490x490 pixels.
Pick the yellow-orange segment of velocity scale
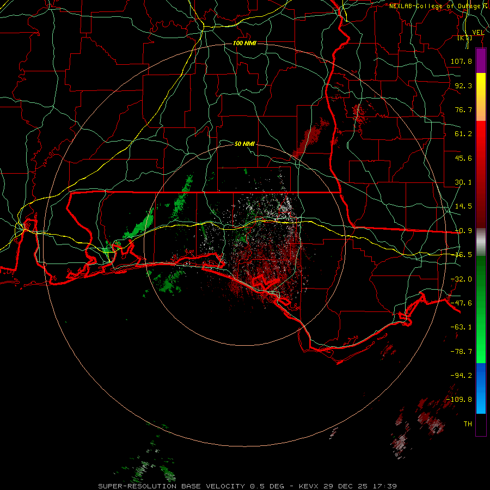tap(481, 97)
